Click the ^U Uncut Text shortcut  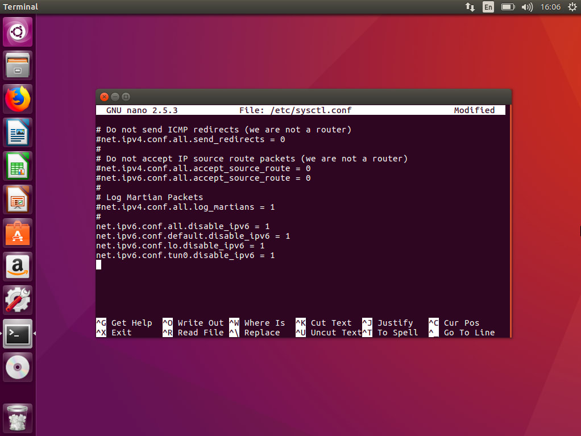click(x=329, y=333)
